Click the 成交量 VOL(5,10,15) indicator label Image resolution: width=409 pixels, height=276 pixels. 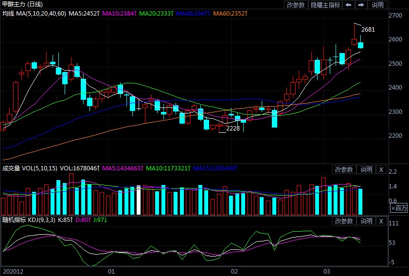pos(30,168)
